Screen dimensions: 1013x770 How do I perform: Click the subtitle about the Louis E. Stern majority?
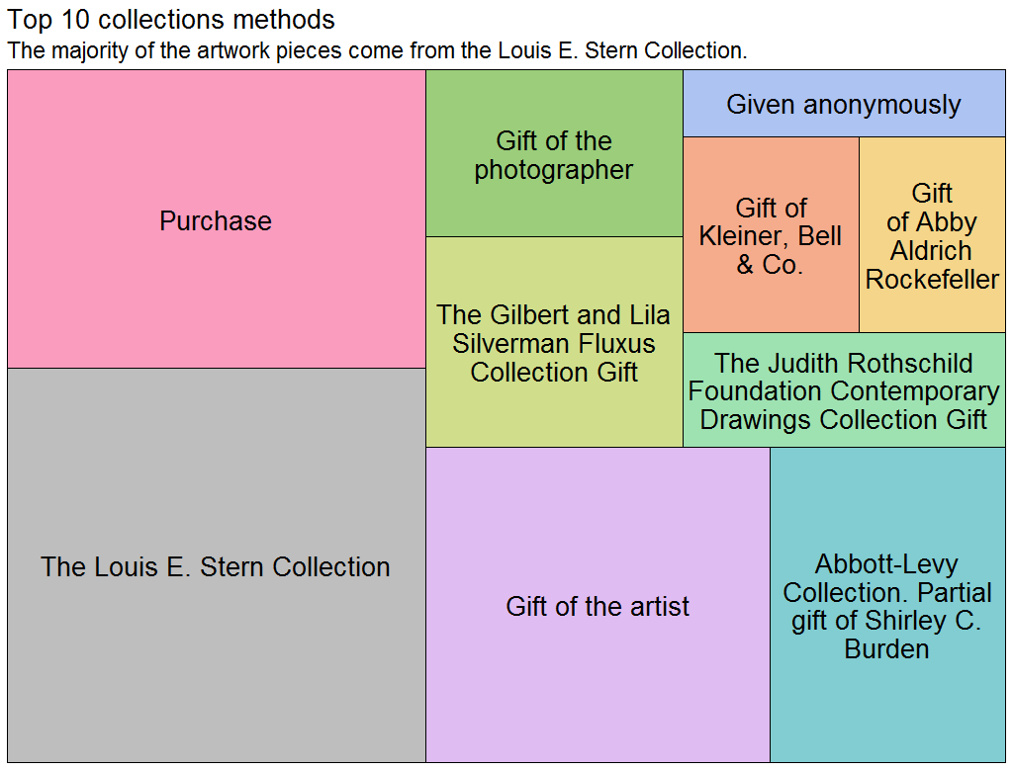tap(377, 50)
